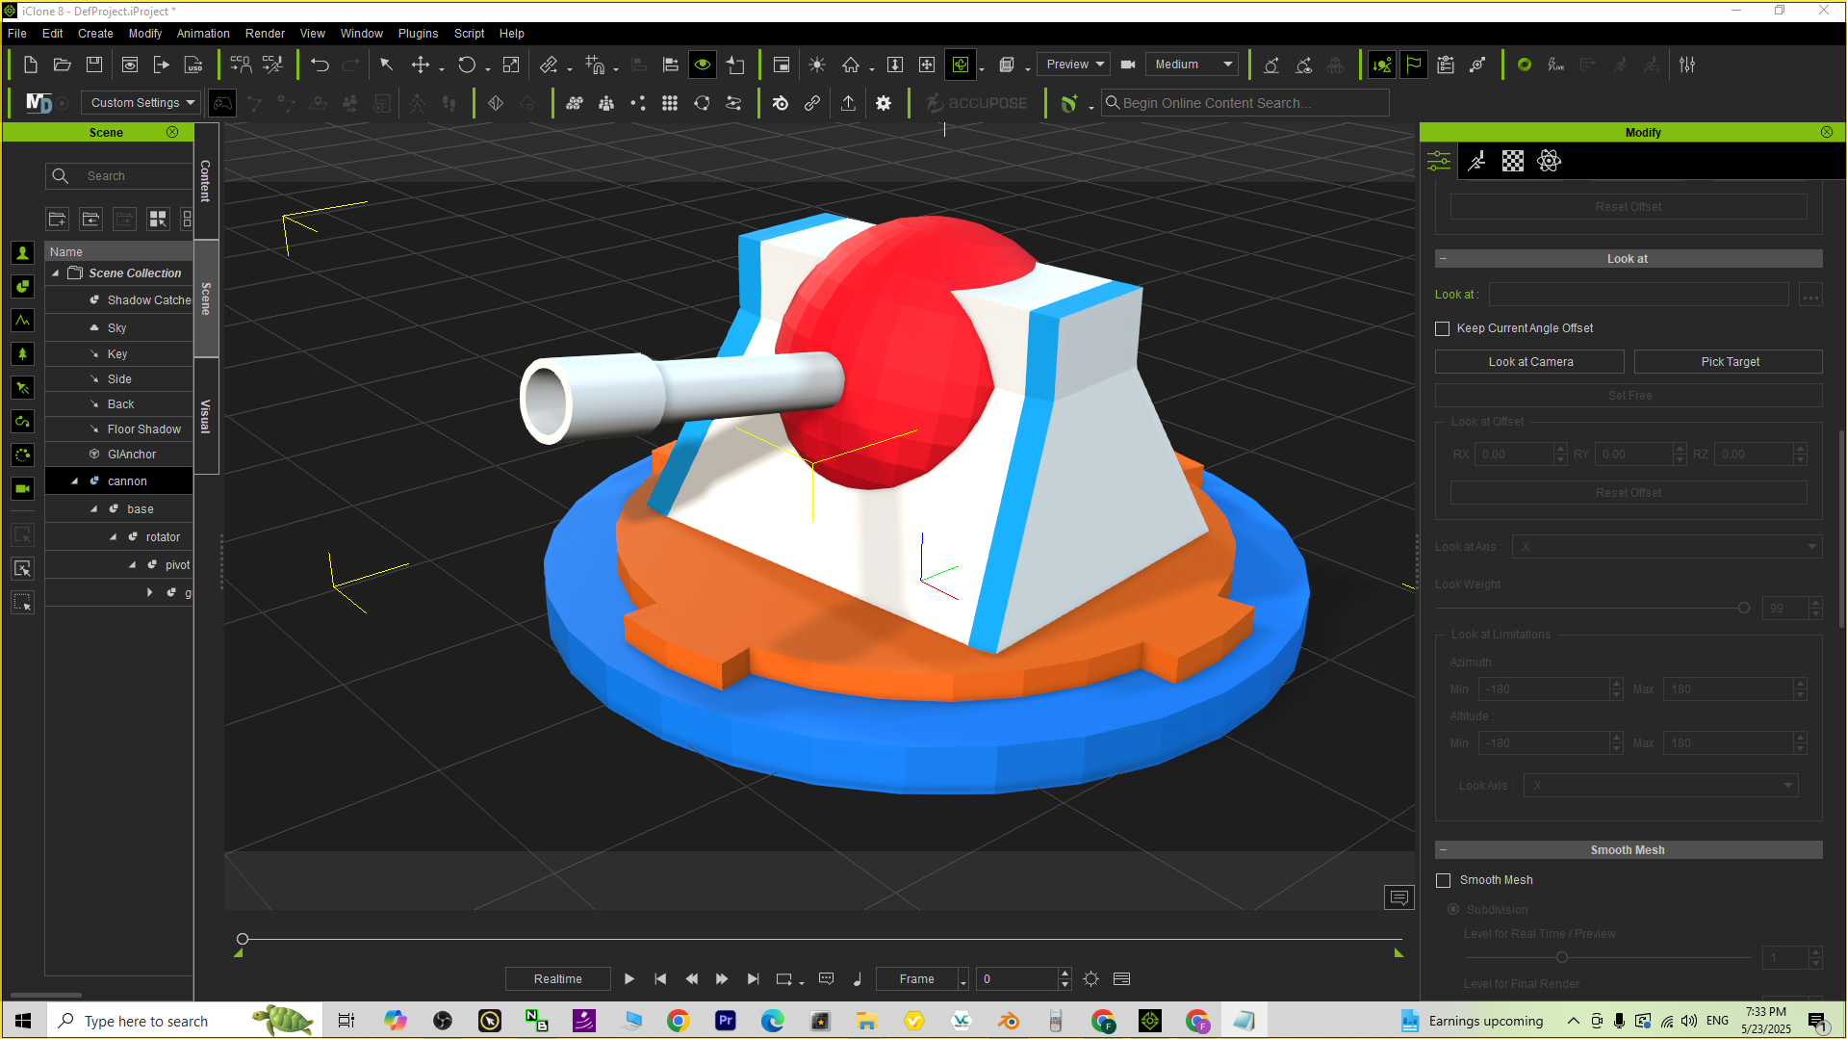Open the Animation tab in Modify panel
This screenshot has width=1847, height=1039.
tap(1476, 161)
